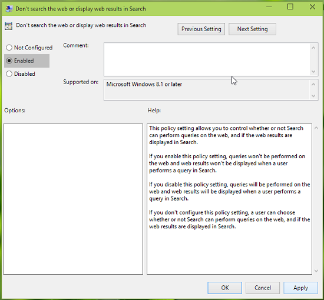Click the Supported on scroll down arrow
This screenshot has width=324, height=300.
pos(313,96)
